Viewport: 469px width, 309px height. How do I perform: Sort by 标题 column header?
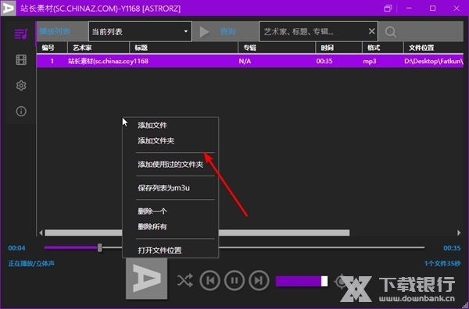pyautogui.click(x=141, y=48)
